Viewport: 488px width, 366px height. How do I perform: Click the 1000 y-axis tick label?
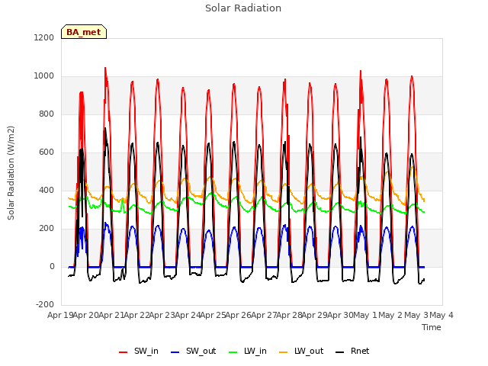[44, 76]
